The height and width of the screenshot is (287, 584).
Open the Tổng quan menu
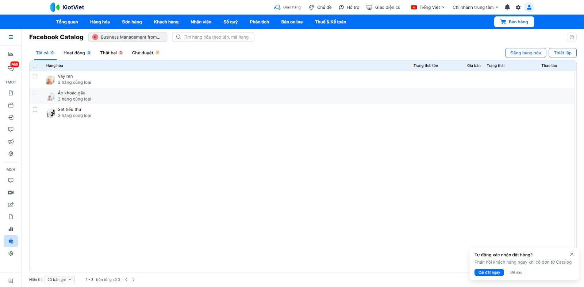click(x=67, y=22)
